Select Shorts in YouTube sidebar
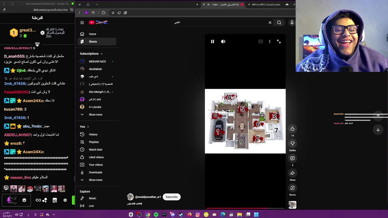Screen dimensions: 388x218 97,41
